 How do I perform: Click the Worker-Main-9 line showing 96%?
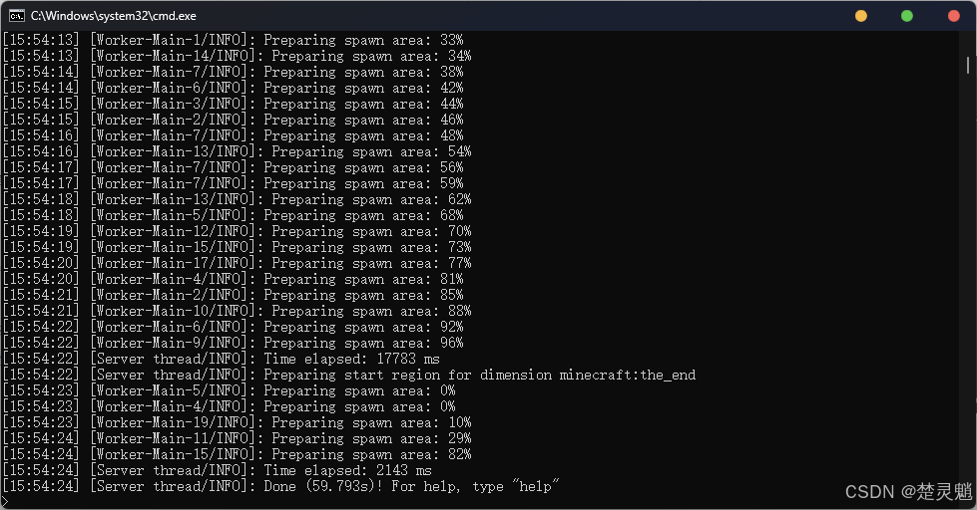pos(234,343)
